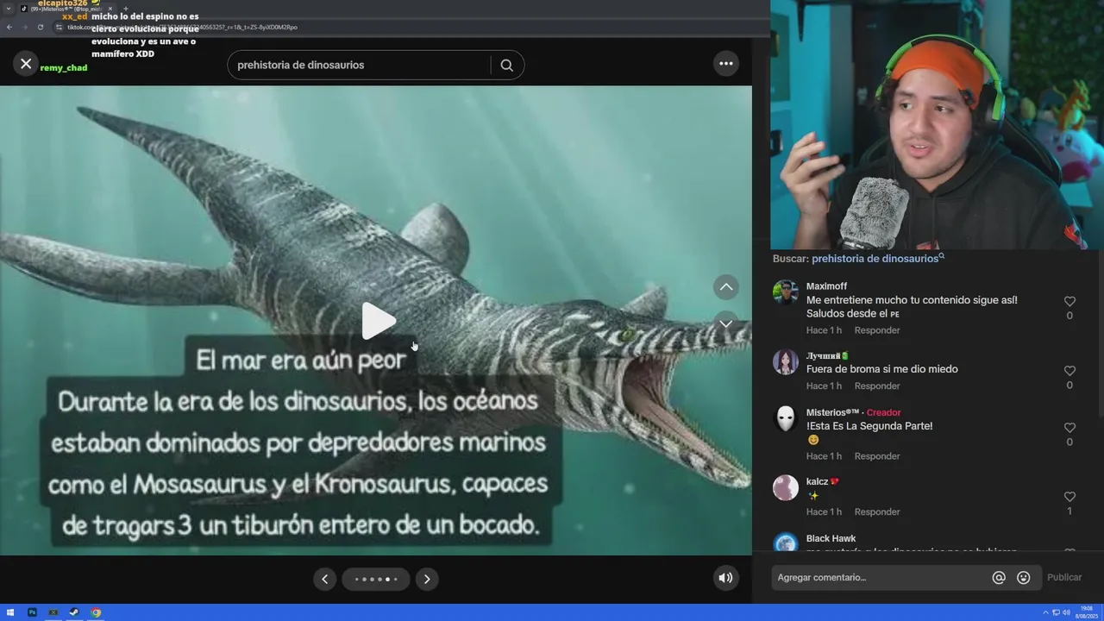Click the Misterios®™ username
Viewport: 1104px width, 621px height.
point(832,412)
